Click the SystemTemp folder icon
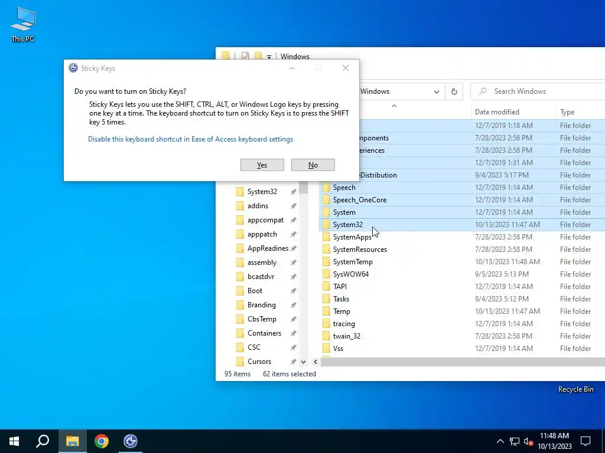 click(326, 262)
